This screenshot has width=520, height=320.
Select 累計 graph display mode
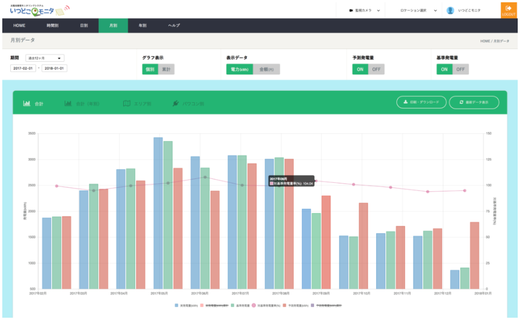pos(166,69)
